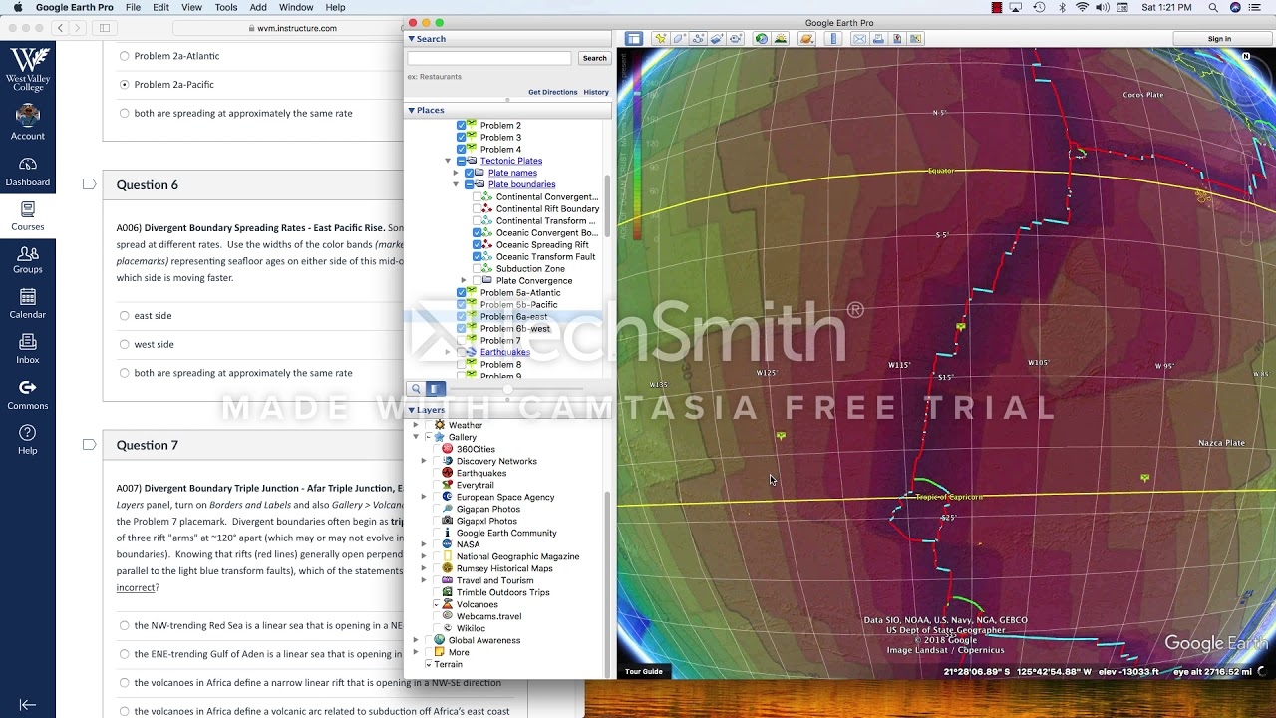Collapse the Plate boundaries folder
The image size is (1276, 718).
pos(456,184)
